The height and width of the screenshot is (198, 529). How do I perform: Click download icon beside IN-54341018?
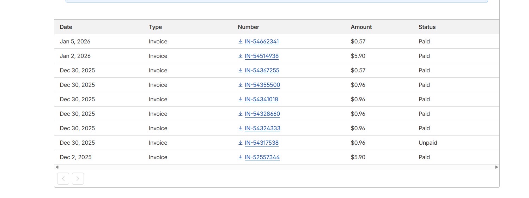[241, 100]
